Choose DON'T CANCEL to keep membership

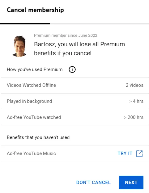click(93, 183)
